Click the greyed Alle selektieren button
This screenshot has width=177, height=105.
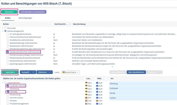tap(118, 72)
